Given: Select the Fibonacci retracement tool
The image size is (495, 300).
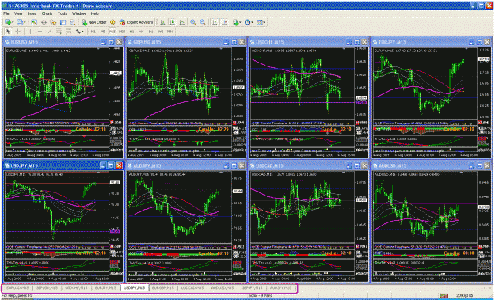Looking at the screenshot, I should [x=68, y=32].
